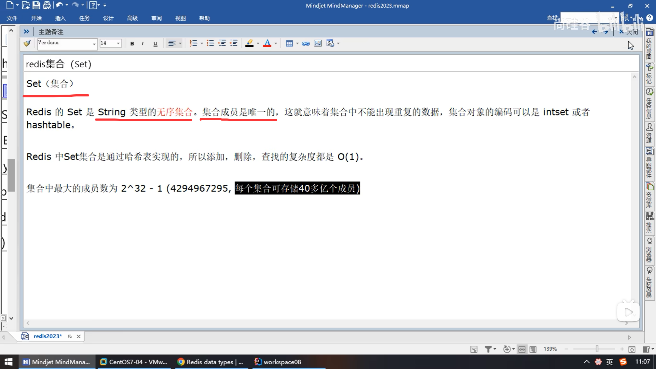This screenshot has width=656, height=369.
Task: Toggle bold formatting
Action: [132, 43]
